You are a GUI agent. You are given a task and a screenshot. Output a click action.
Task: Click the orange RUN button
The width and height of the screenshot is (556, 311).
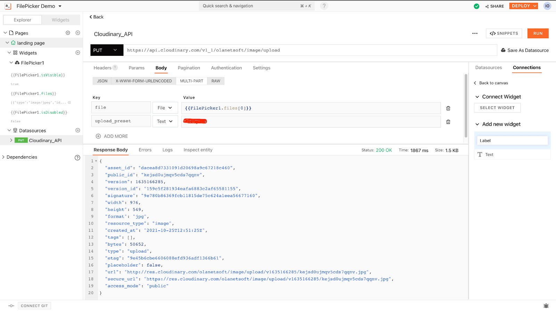(x=538, y=34)
